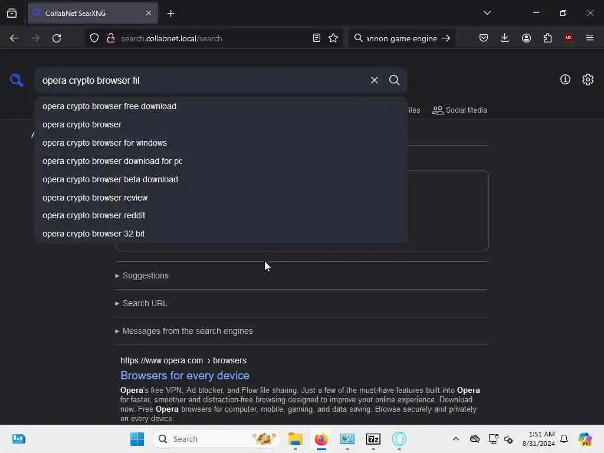Image resolution: width=604 pixels, height=453 pixels.
Task: Focus the SearXNG query input field
Action: (x=202, y=80)
